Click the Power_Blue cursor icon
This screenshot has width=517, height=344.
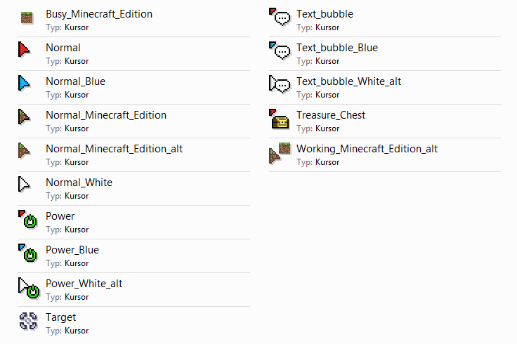pyautogui.click(x=28, y=253)
